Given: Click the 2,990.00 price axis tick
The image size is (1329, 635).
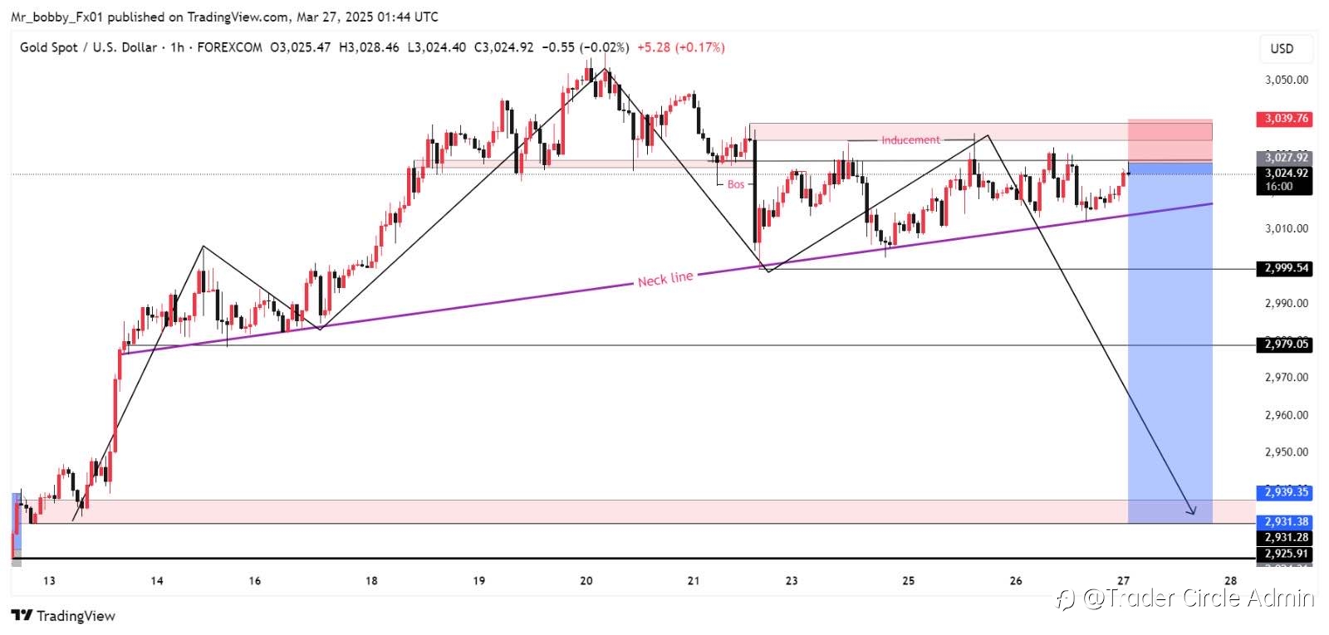Looking at the screenshot, I should (x=1286, y=303).
